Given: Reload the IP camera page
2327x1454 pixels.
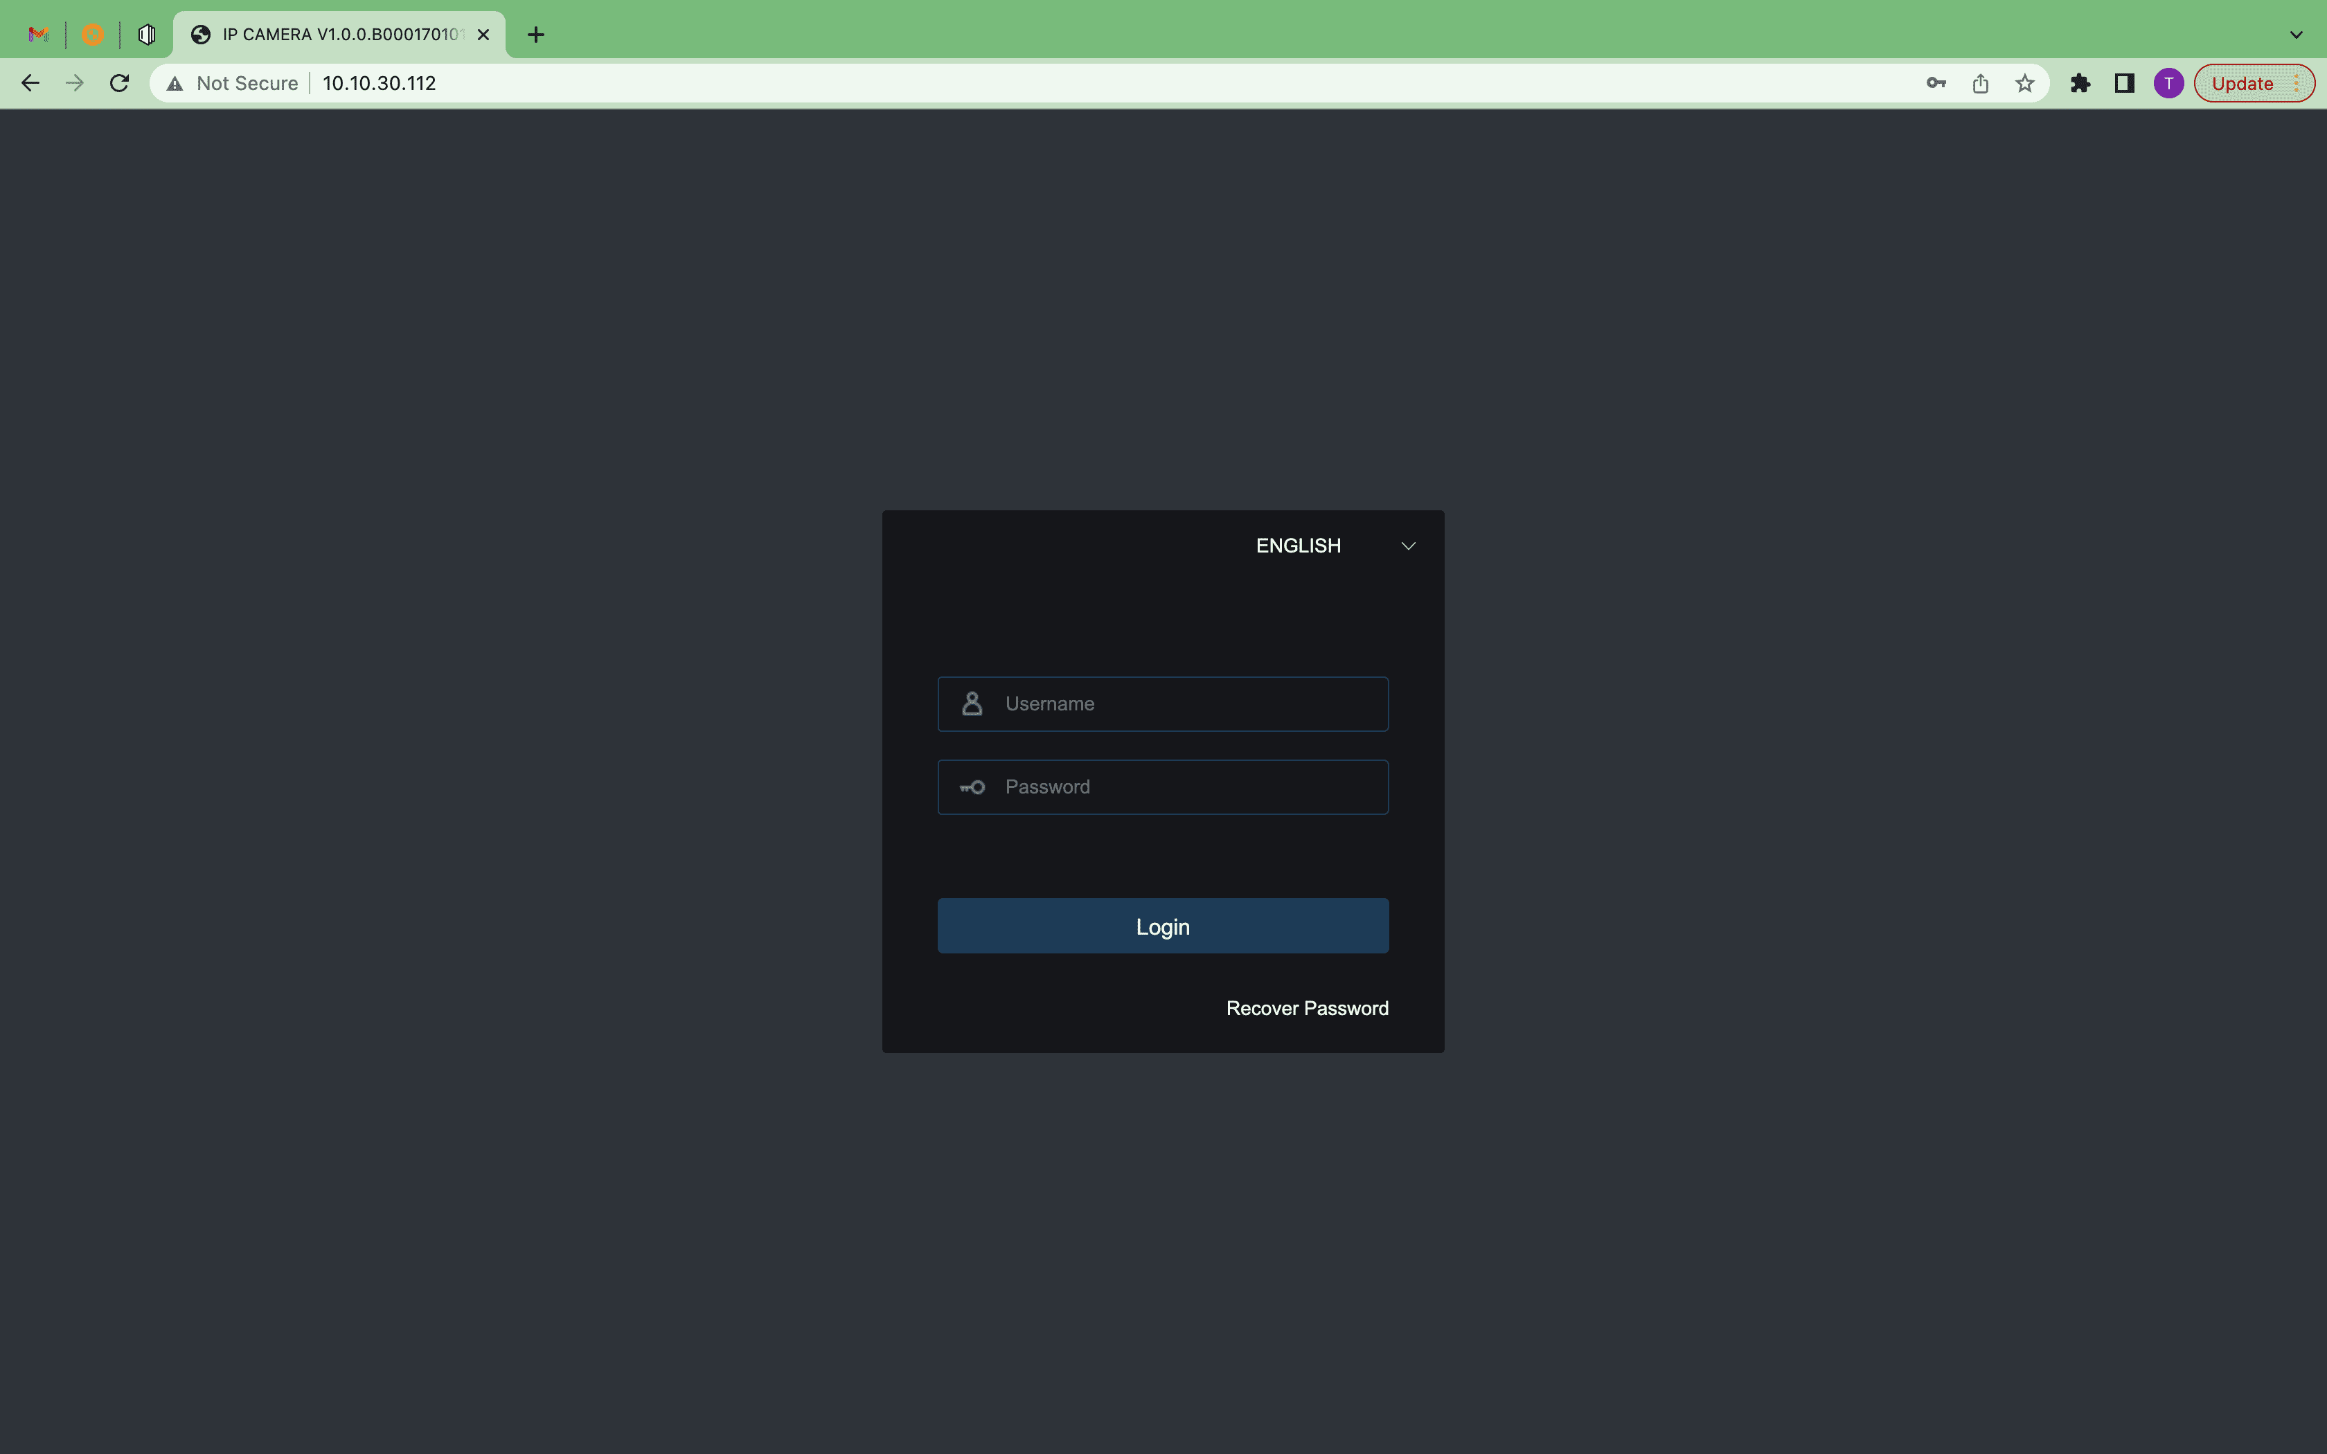Looking at the screenshot, I should tap(119, 84).
